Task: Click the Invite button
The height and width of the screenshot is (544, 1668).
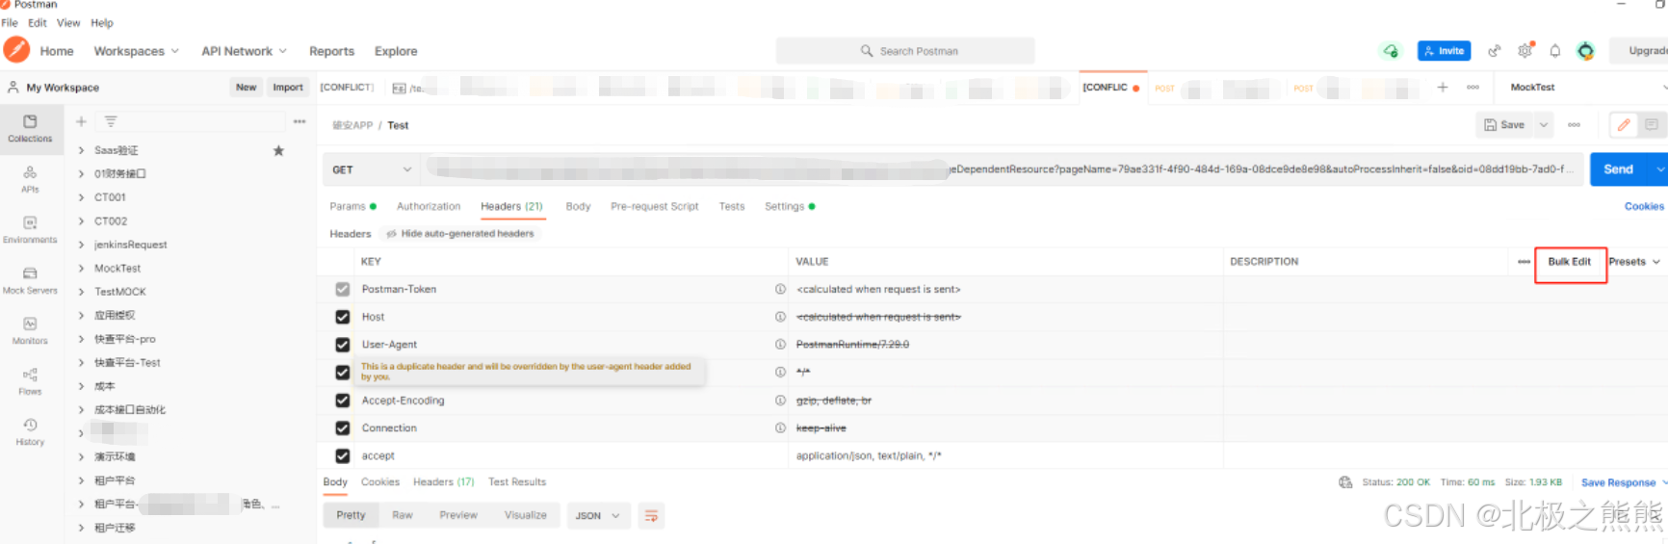Action: (1444, 51)
